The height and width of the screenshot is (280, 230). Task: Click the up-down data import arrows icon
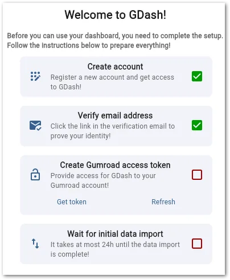(35, 244)
